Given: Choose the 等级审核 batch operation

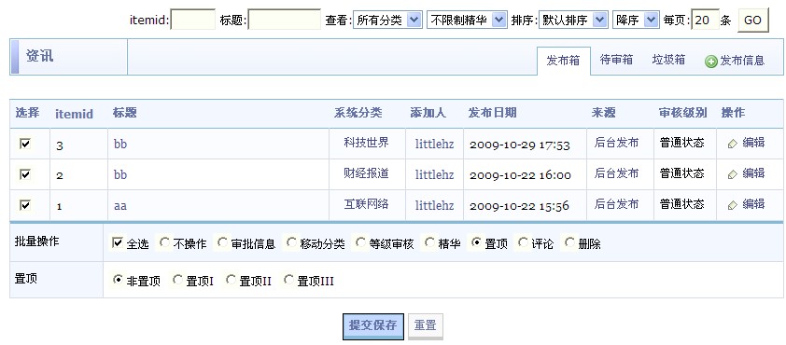Looking at the screenshot, I should pyautogui.click(x=360, y=242).
